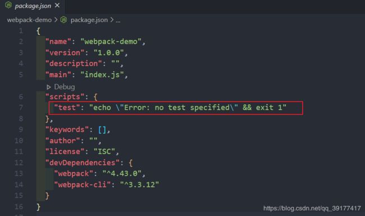
Task: Click the "keywords" key
Action: coord(67,129)
